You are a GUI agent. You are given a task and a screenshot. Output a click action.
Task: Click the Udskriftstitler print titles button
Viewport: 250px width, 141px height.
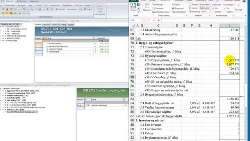click(179, 12)
